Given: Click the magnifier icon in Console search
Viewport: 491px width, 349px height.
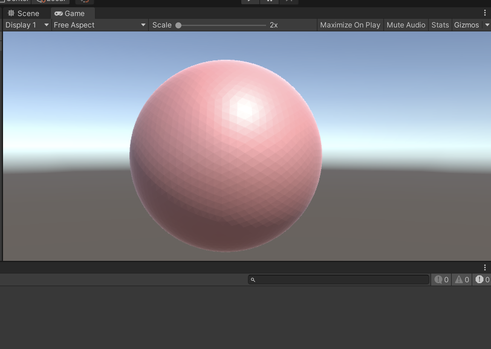Looking at the screenshot, I should 253,280.
